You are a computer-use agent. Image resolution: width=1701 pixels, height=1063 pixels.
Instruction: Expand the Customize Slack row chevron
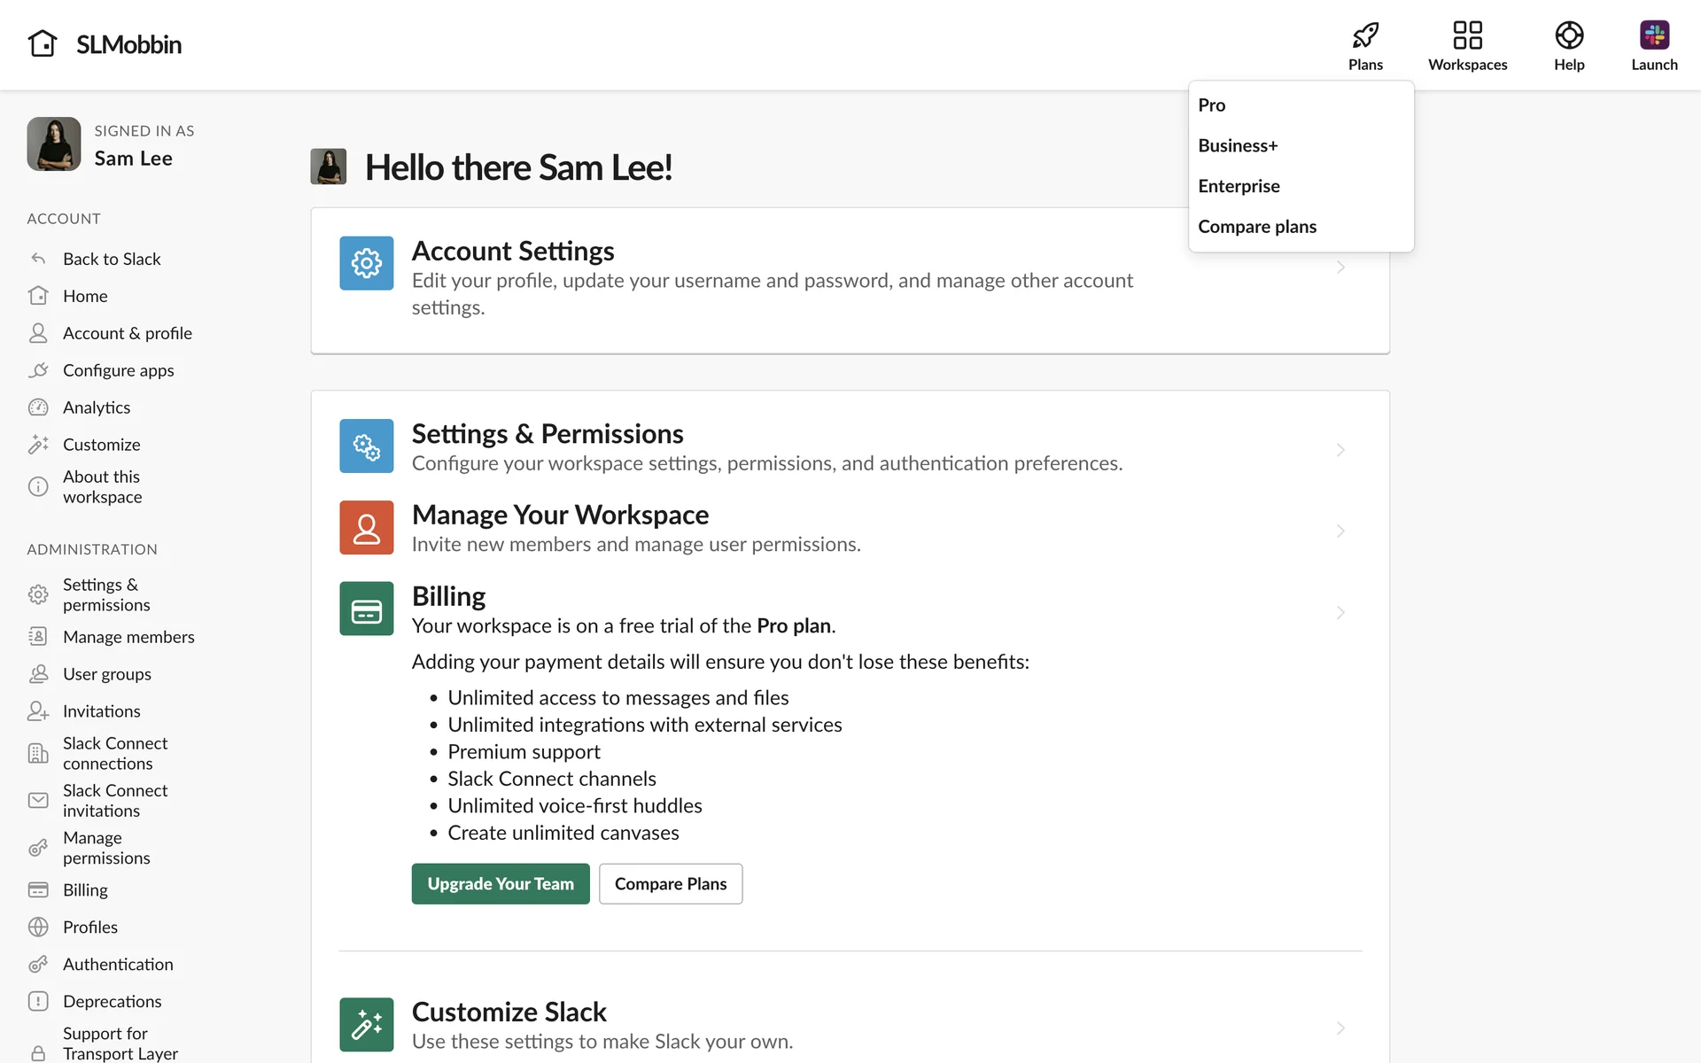pos(1340,1028)
